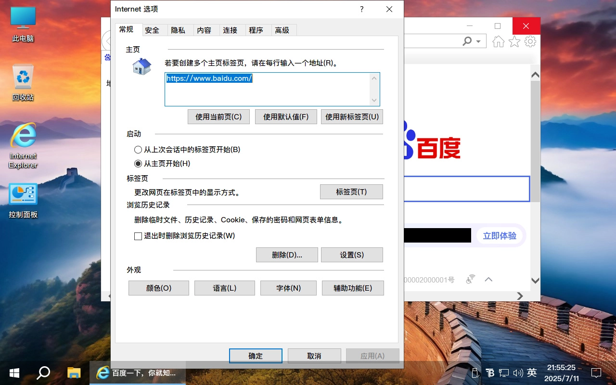
Task: Open the IE Tools gear icon
Action: coord(530,41)
